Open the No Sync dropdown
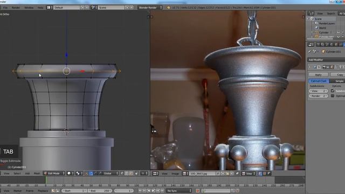Screen dimensions: 345x194 coord(179,191)
